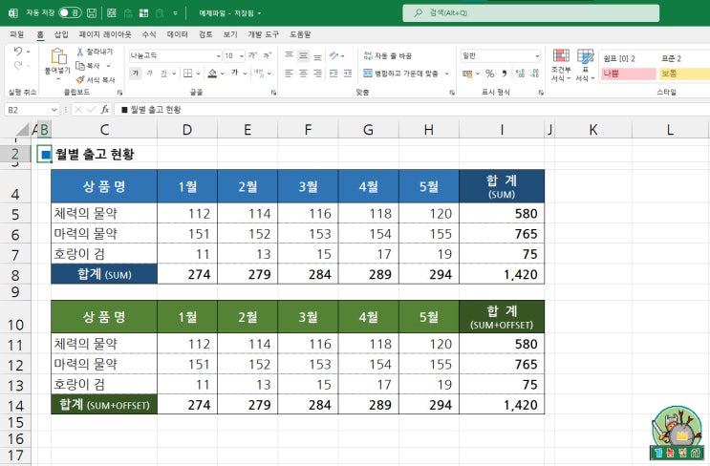This screenshot has width=710, height=466.
Task: Click the 검색 search box
Action: [530, 13]
